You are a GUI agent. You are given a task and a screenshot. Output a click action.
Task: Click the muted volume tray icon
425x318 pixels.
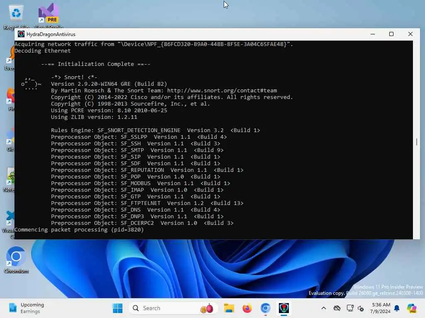[361, 308]
